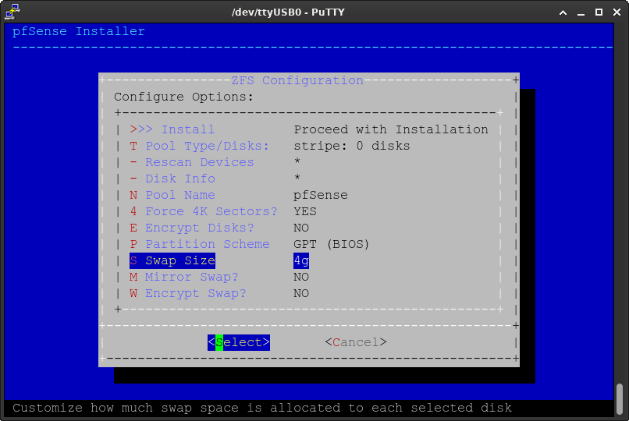
Task: Open the PuTTY system menu icon
Action: point(12,12)
